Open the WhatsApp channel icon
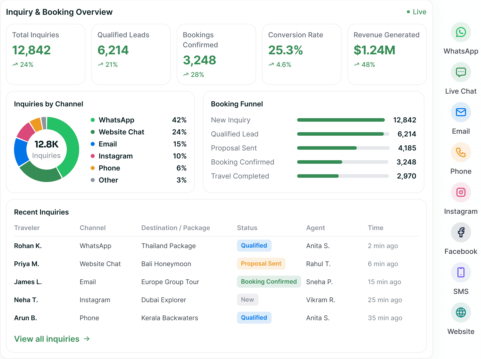The width and height of the screenshot is (481, 359). [x=461, y=32]
